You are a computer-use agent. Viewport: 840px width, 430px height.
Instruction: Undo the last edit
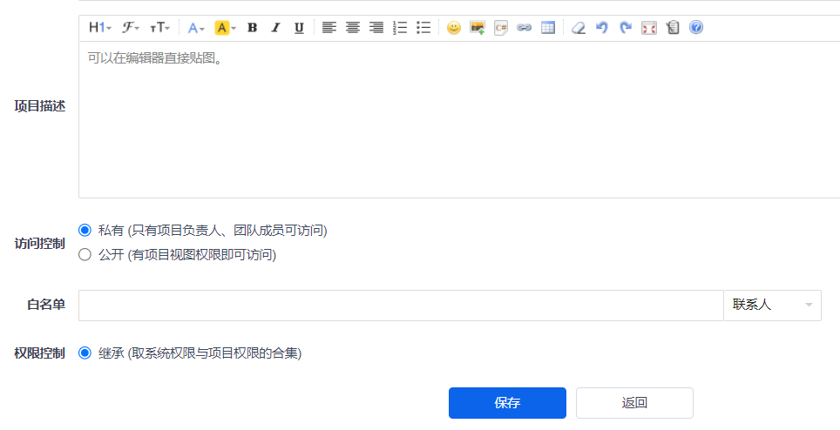602,28
